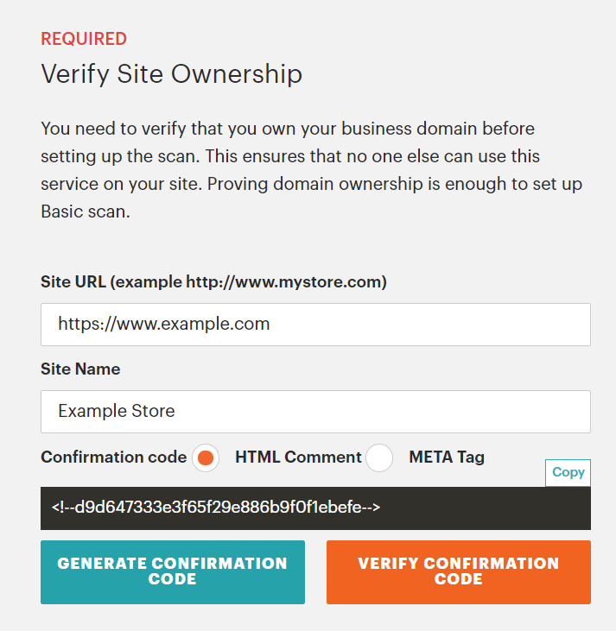Click the Site URL field label
Screen dimensions: 616x631
213,281
